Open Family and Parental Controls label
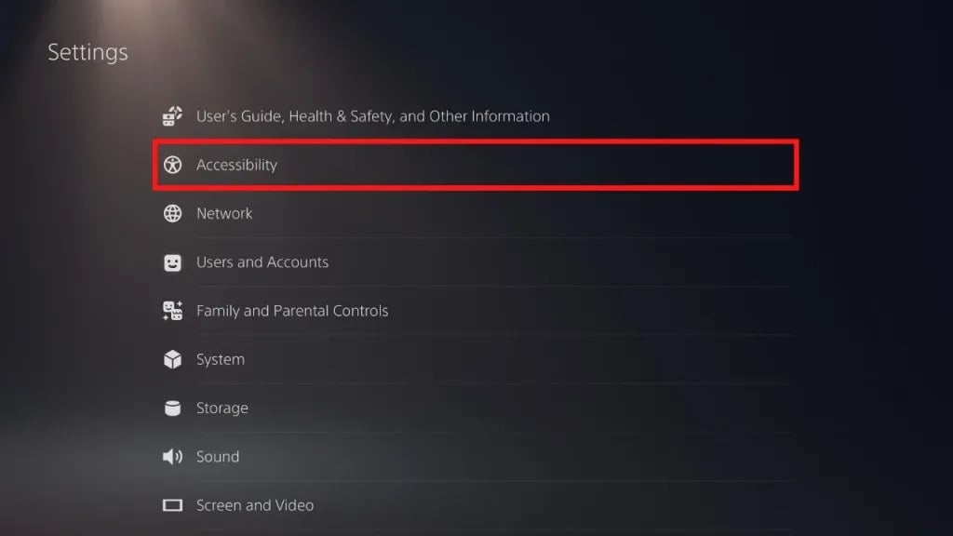This screenshot has width=953, height=536. pos(292,311)
